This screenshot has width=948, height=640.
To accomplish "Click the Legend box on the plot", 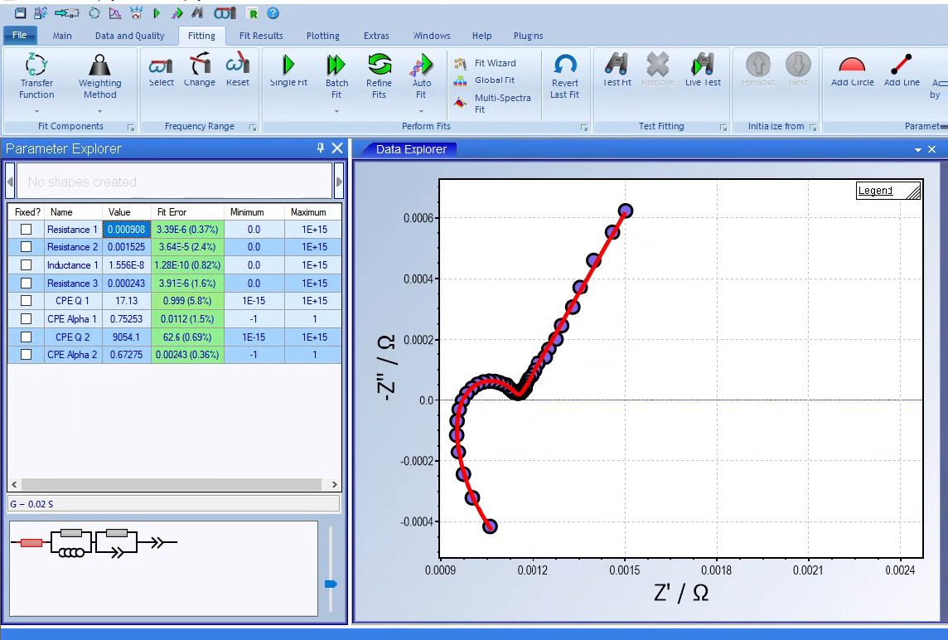I will [888, 191].
